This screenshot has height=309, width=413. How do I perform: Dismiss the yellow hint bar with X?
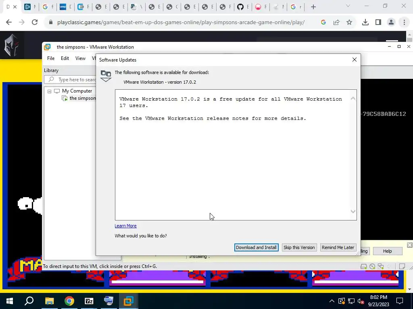click(409, 245)
